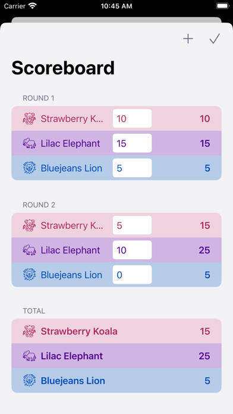233x414 pixels.
Task: Edit Lilac Elephant's Round 1 score field
Action: click(x=132, y=143)
